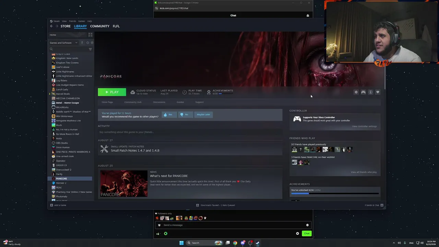The height and width of the screenshot is (247, 439).
Task: Click the Home button in library sidebar
Action: coord(68,35)
